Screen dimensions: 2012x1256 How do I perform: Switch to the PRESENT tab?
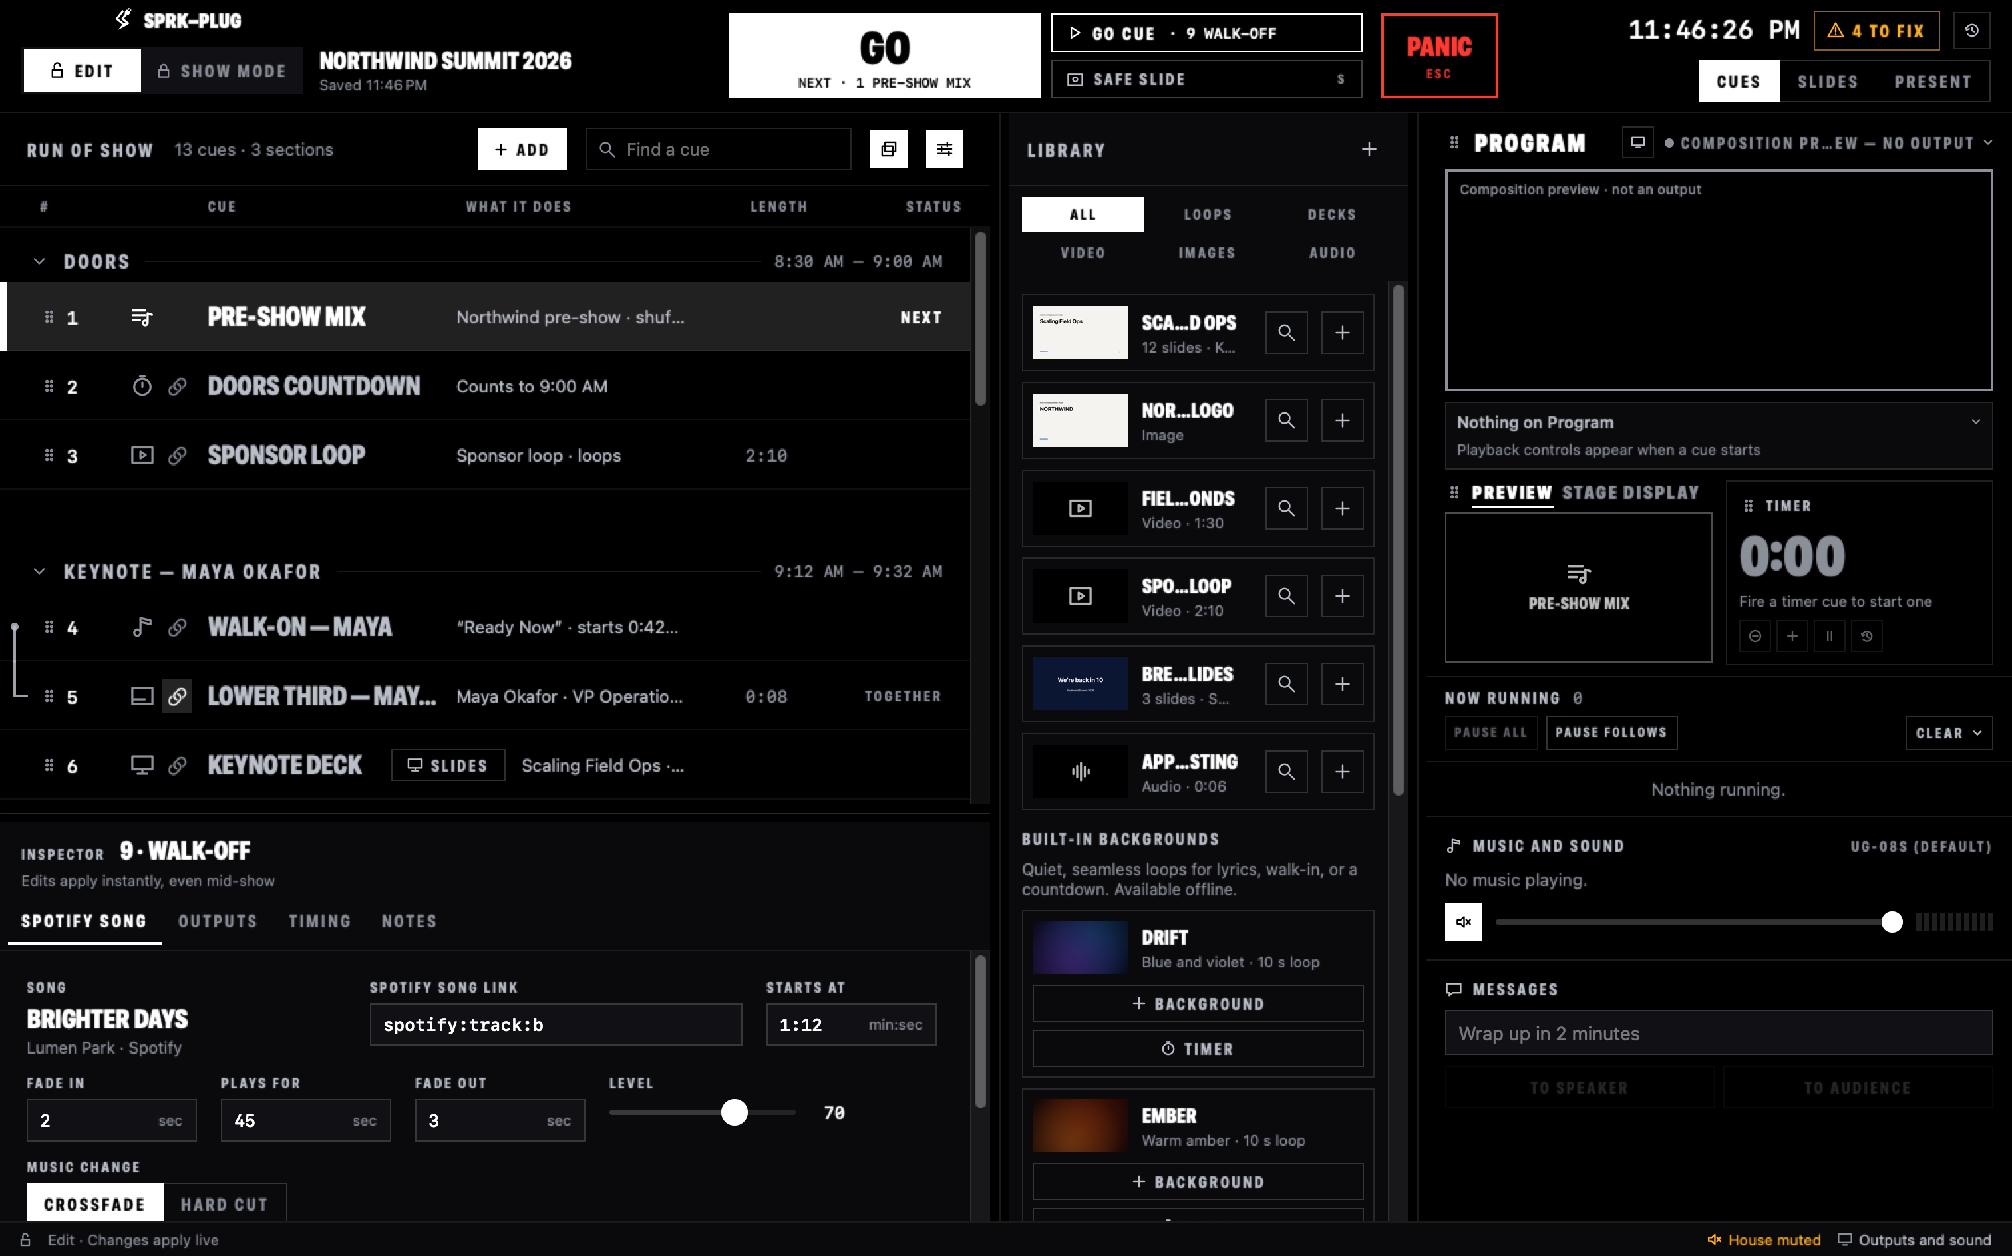point(1932,81)
